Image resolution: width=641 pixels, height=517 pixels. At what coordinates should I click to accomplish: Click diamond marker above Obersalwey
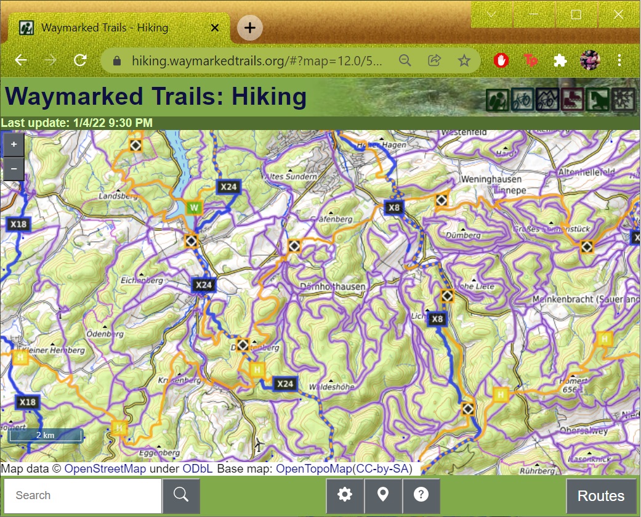468,409
